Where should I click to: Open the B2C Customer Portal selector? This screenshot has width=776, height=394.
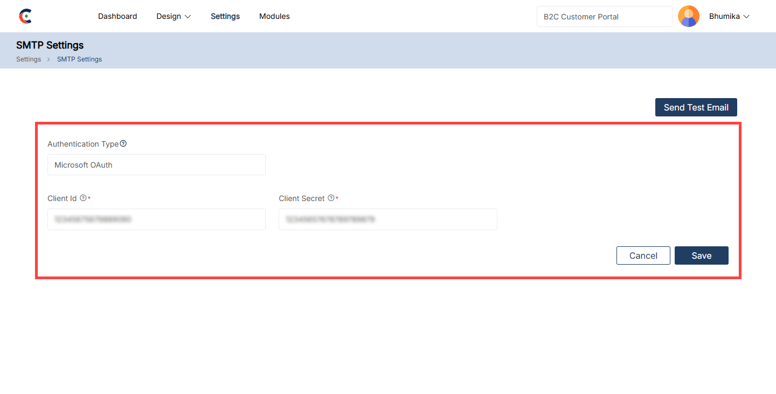[604, 17]
